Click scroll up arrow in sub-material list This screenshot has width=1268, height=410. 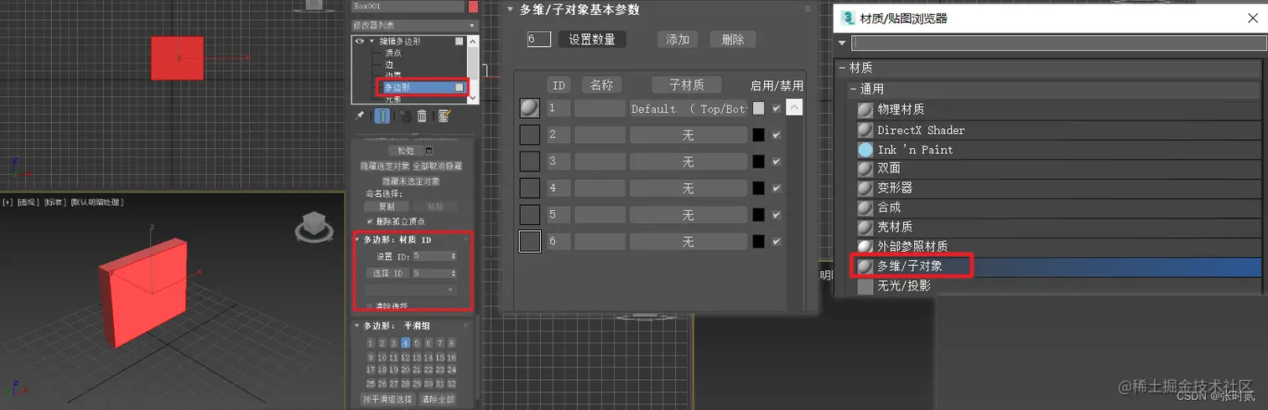coord(794,107)
